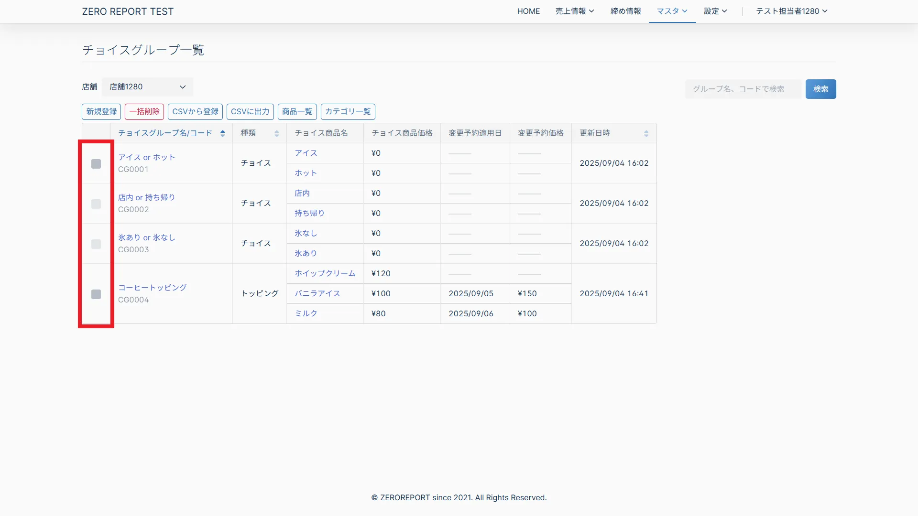Click sort arrows in 種類 column header

click(276, 133)
